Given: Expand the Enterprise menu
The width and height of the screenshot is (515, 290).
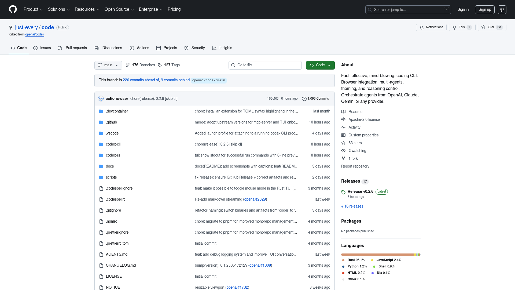Looking at the screenshot, I should pos(151,9).
